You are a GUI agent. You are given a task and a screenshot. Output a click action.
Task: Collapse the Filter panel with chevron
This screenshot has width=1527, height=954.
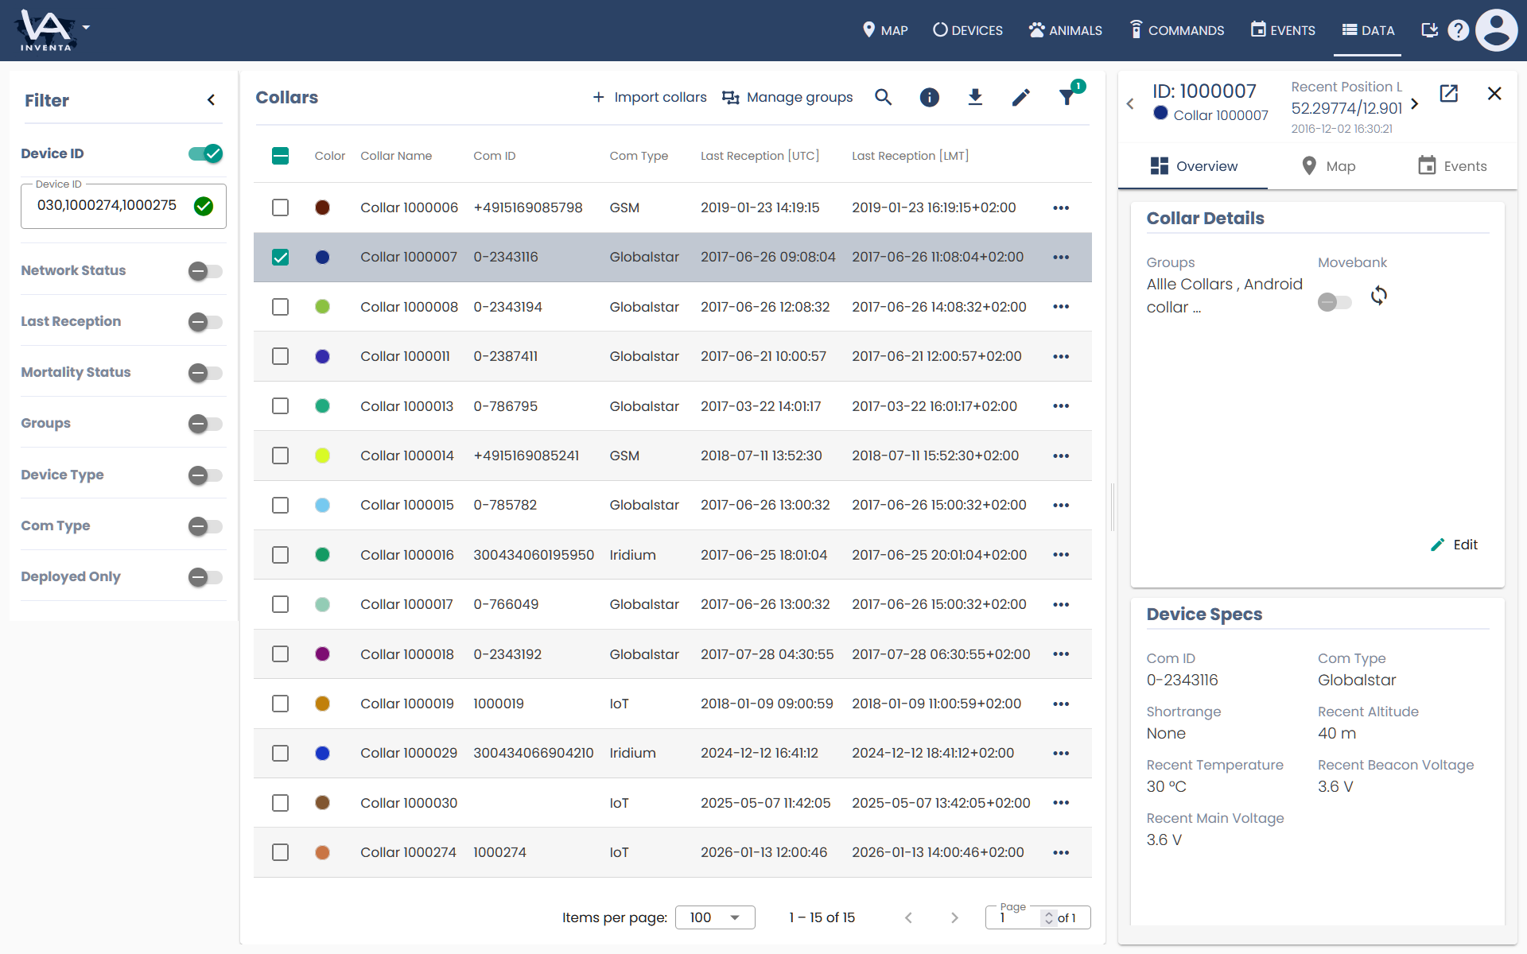coord(211,100)
